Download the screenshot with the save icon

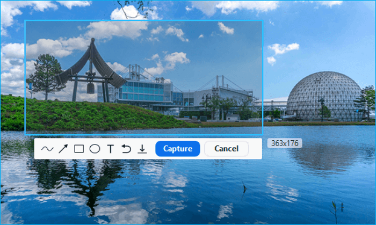click(x=142, y=149)
